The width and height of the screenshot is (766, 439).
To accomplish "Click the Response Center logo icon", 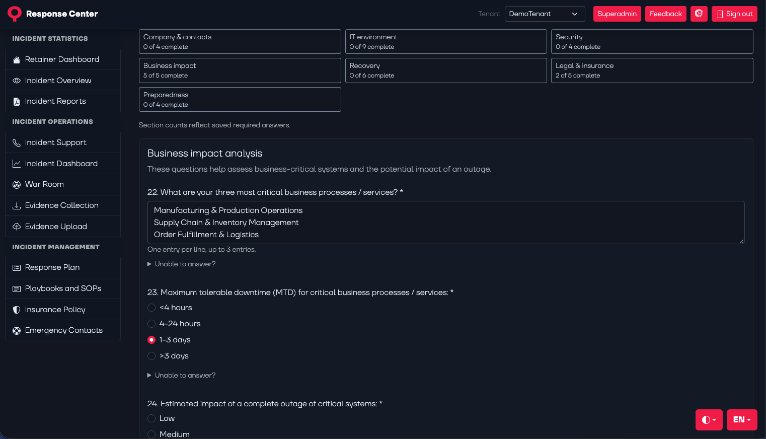I will click(x=15, y=14).
